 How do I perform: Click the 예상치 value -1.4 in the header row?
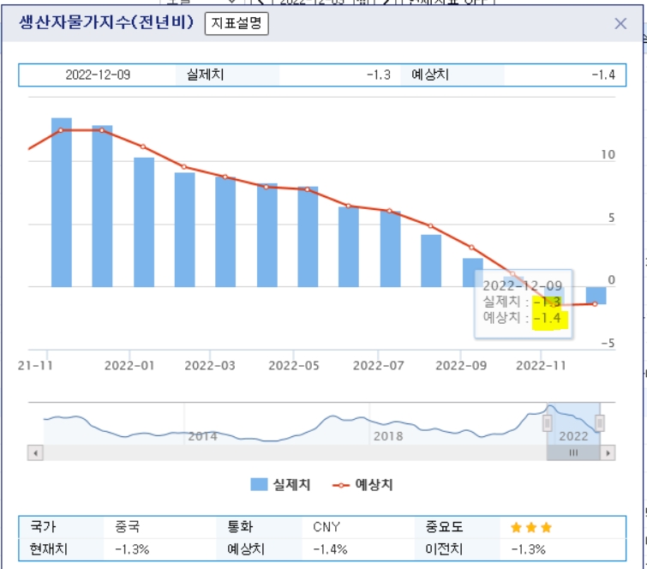[x=603, y=75]
